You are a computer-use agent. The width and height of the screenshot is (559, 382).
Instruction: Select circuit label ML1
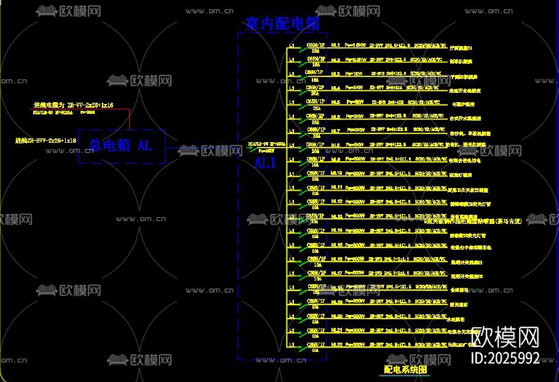[x=336, y=46]
